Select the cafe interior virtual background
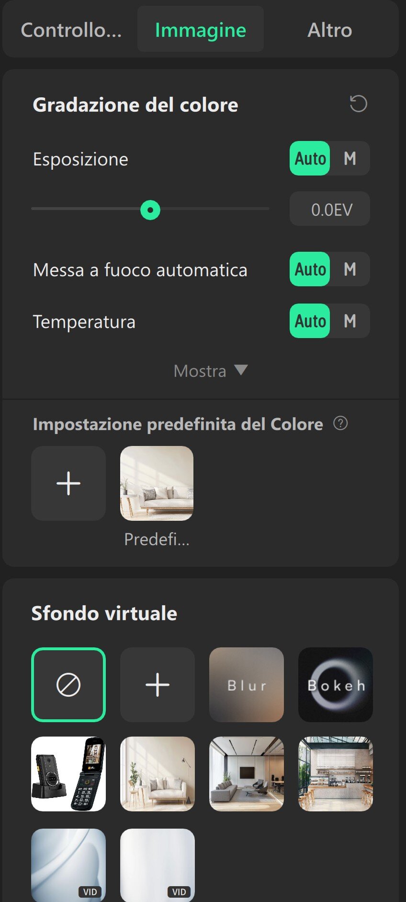This screenshot has width=406, height=902. click(335, 773)
